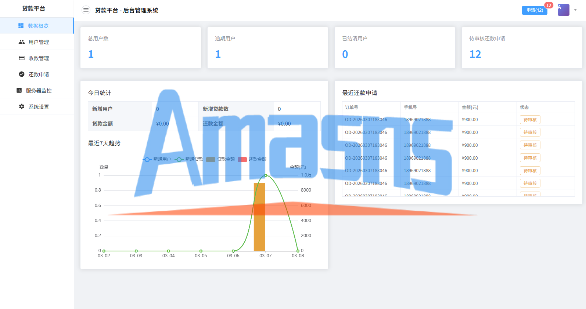The height and width of the screenshot is (309, 586).
Task: Open the 数据概览 menu item
Action: 37,26
